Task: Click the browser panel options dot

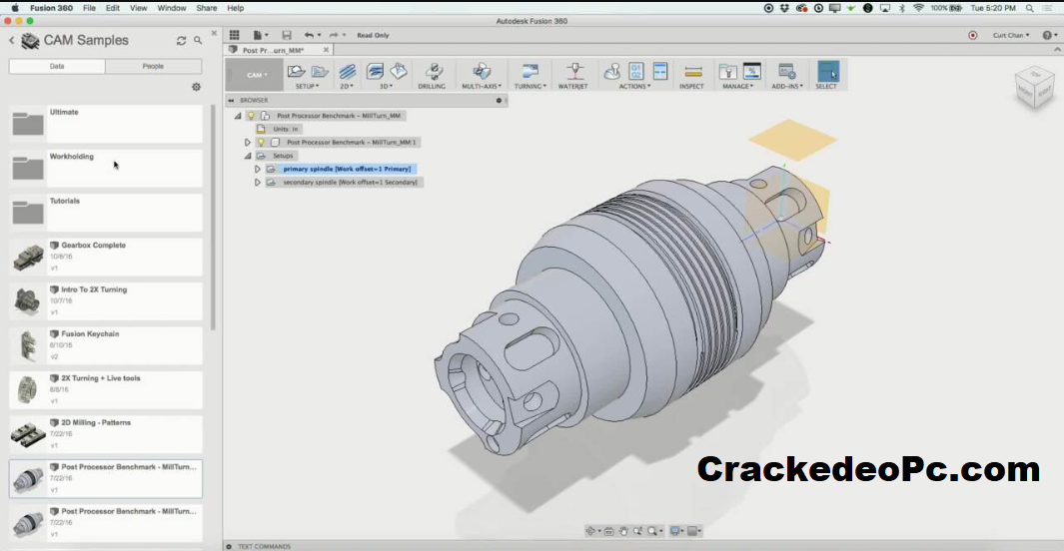Action: click(x=499, y=100)
